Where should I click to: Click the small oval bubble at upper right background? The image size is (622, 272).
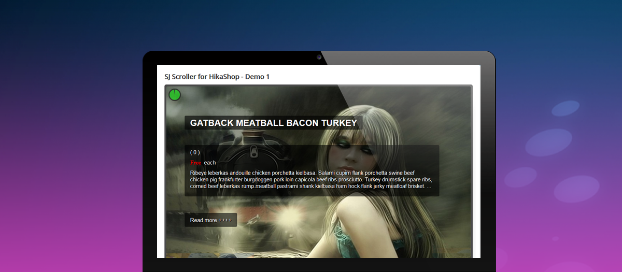[x=565, y=108]
